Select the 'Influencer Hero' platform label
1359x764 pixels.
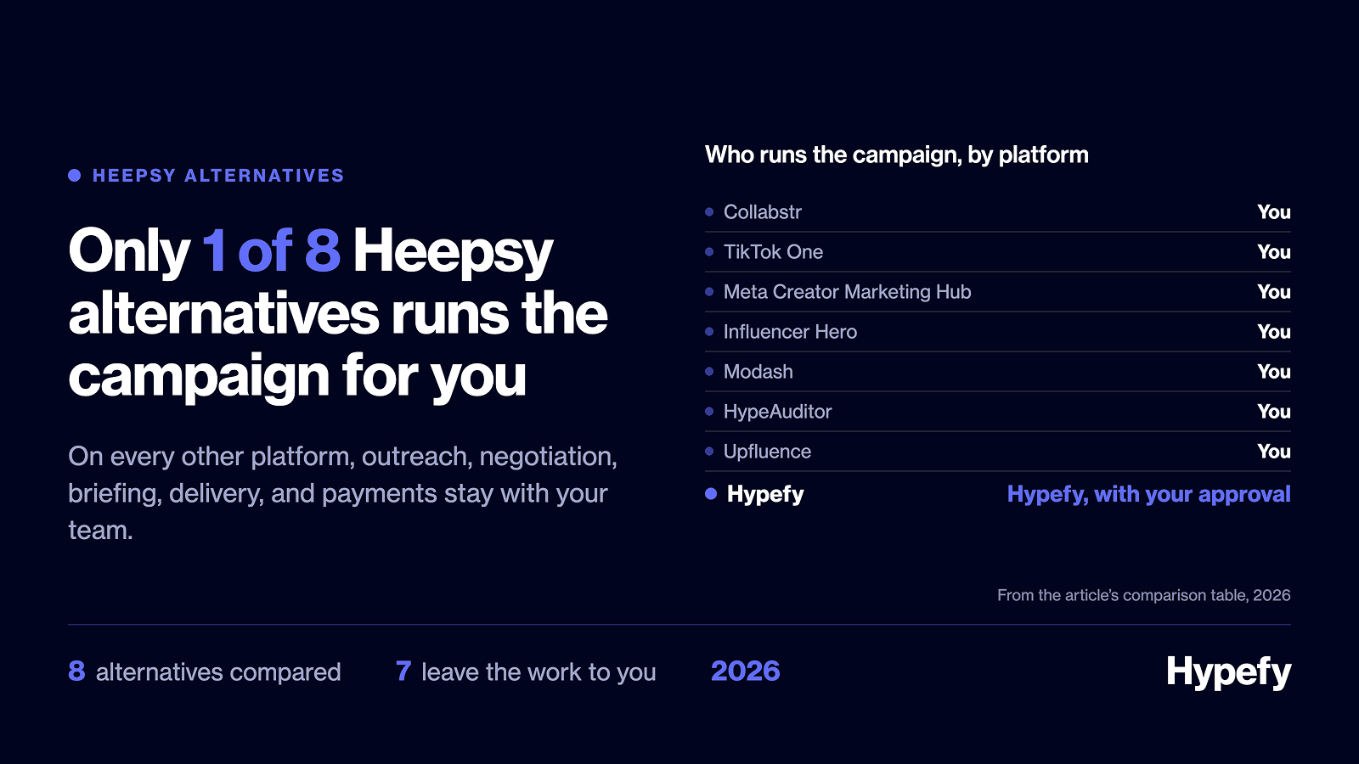click(790, 332)
